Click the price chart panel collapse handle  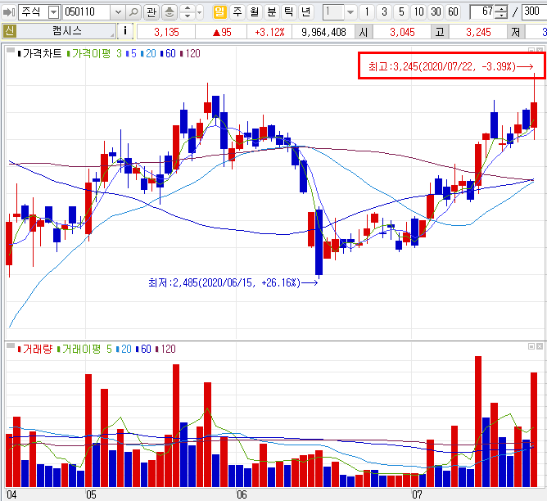11,50
